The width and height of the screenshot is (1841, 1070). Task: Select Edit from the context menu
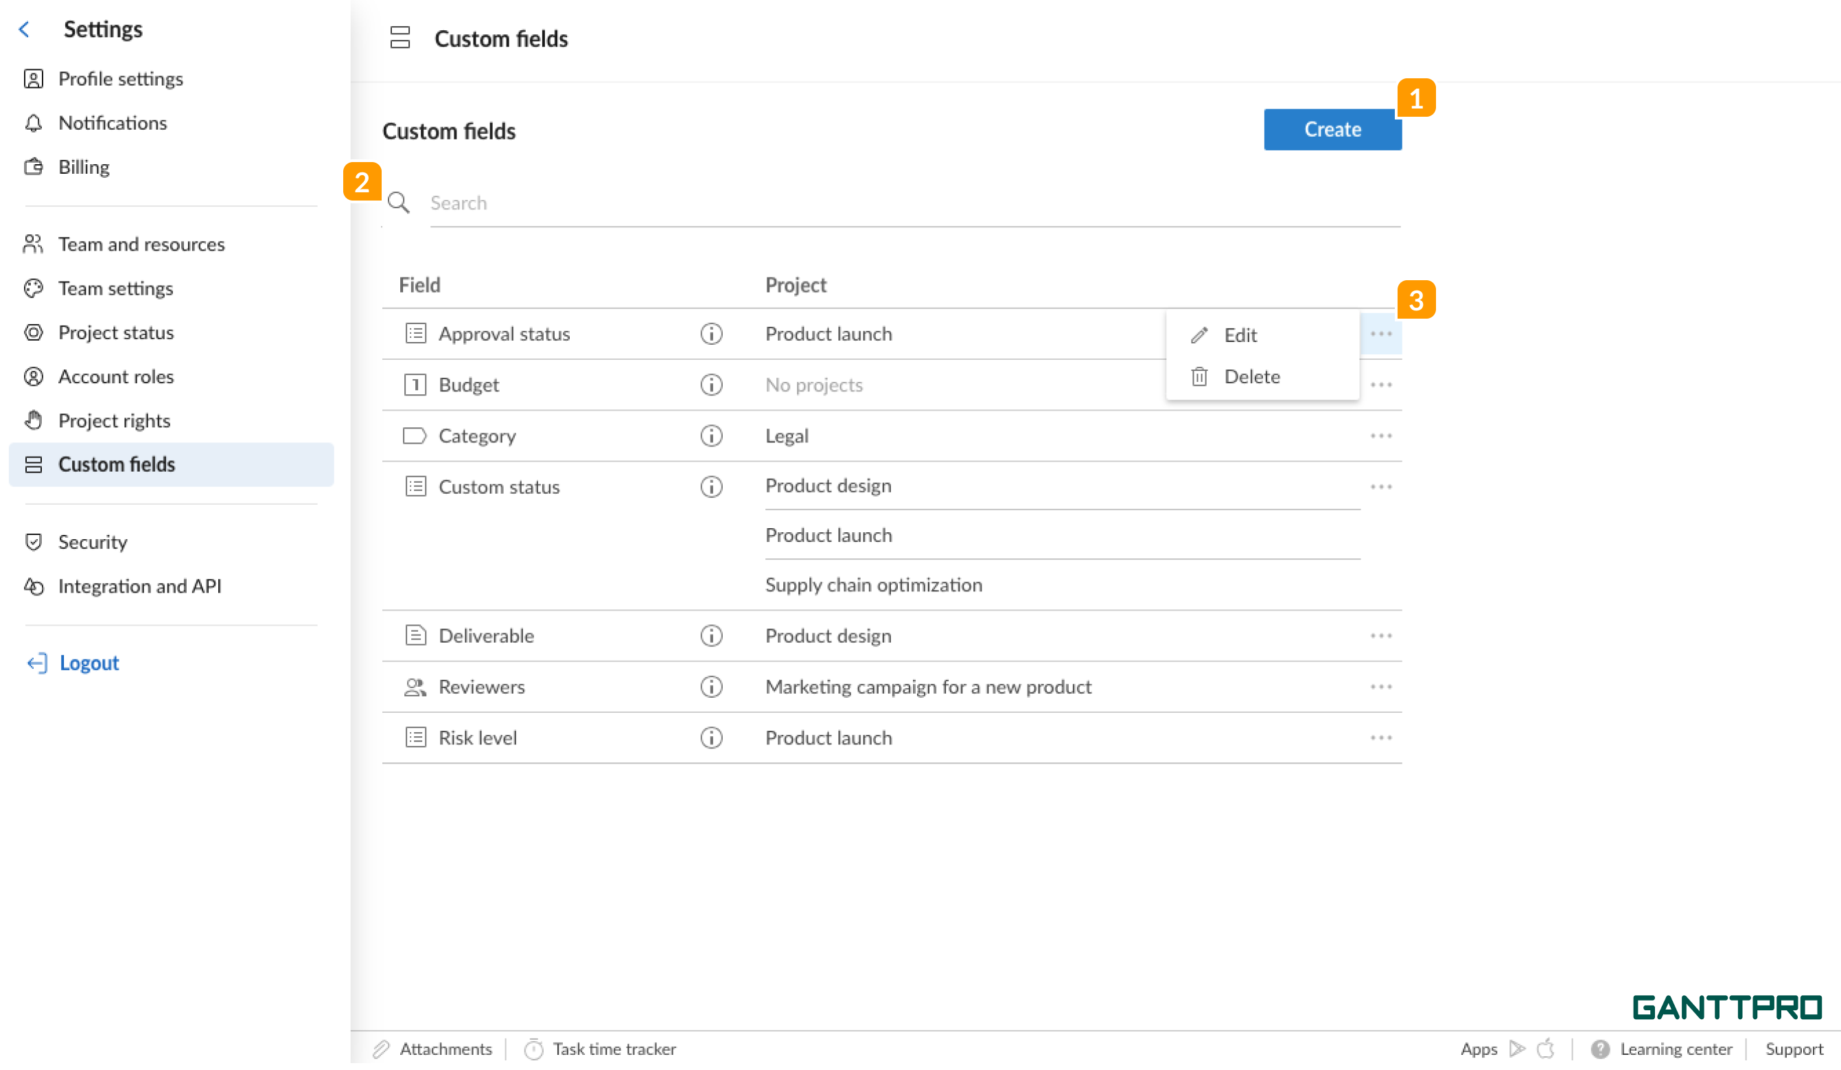pyautogui.click(x=1240, y=335)
